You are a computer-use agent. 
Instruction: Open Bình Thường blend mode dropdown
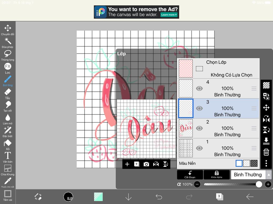[x=248, y=175]
